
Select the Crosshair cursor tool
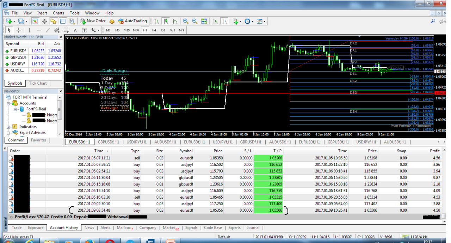click(x=18, y=30)
